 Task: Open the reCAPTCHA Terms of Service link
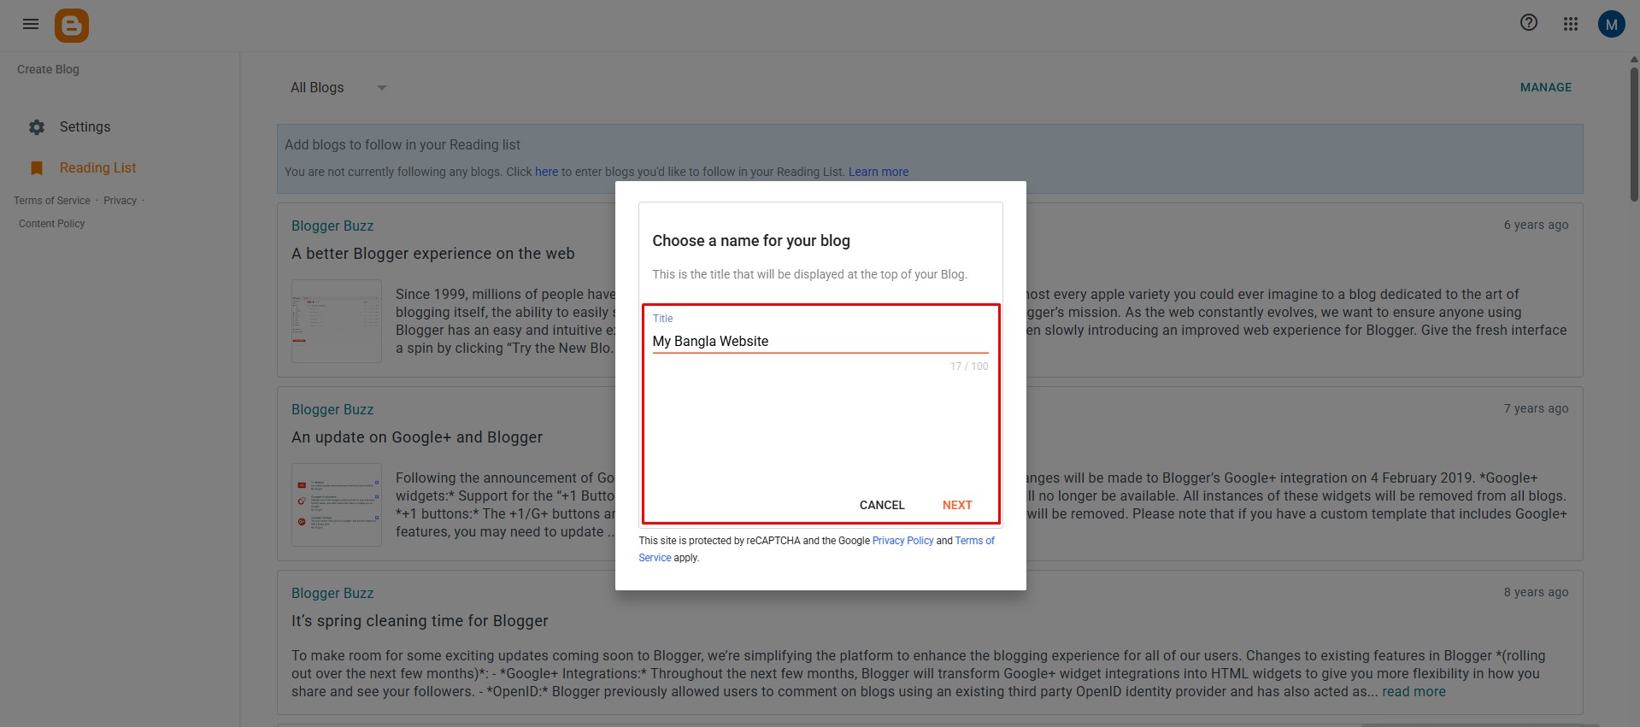[x=974, y=541]
